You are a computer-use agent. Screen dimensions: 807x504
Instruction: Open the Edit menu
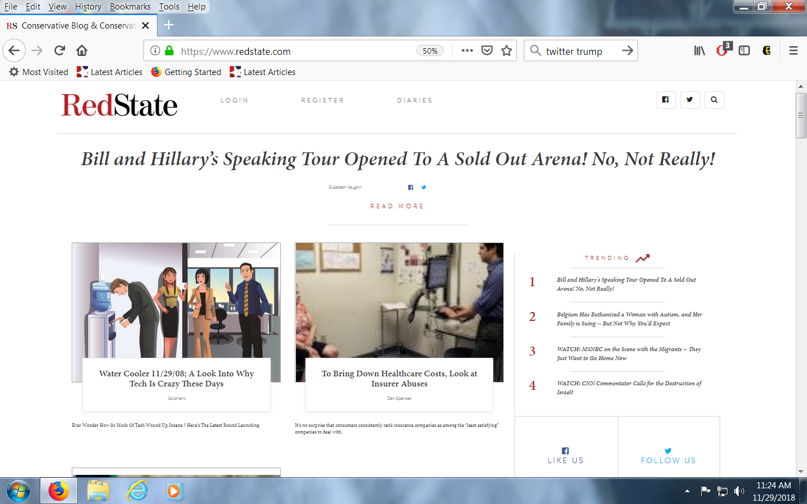coord(33,7)
